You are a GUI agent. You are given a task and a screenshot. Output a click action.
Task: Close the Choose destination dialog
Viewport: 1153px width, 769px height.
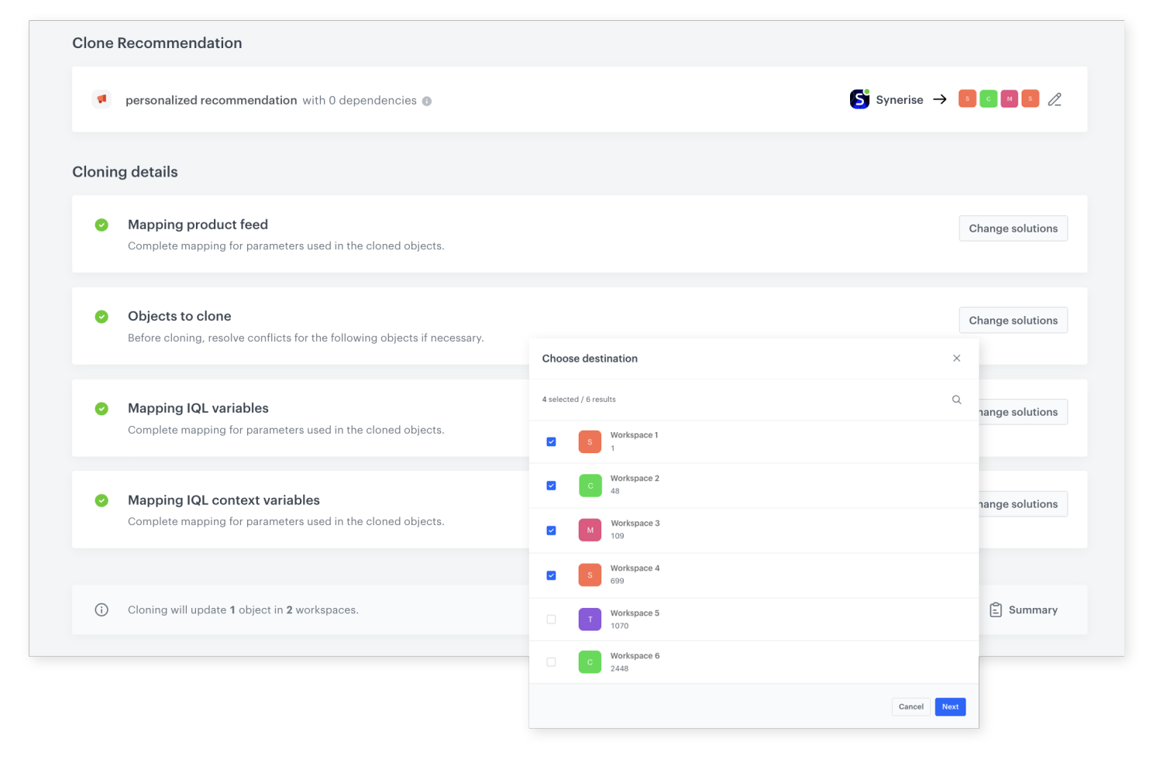[956, 359]
